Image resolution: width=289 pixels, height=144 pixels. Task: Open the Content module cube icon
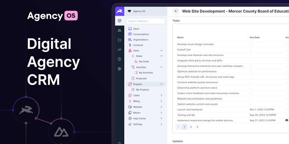pyautogui.click(x=119, y=21)
